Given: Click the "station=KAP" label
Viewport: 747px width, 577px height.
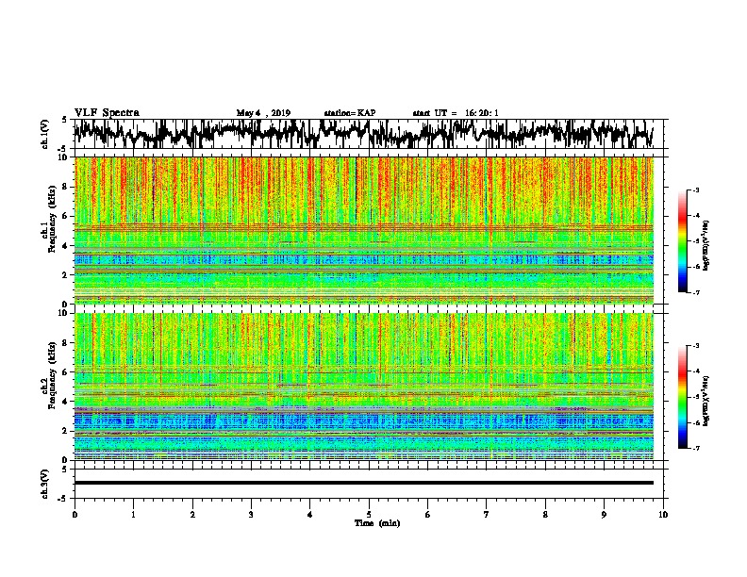Looking at the screenshot, I should click(x=349, y=113).
